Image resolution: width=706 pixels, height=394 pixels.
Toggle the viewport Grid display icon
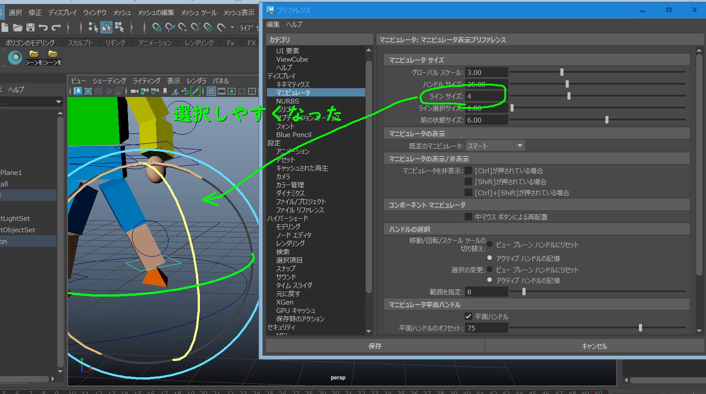[x=211, y=91]
